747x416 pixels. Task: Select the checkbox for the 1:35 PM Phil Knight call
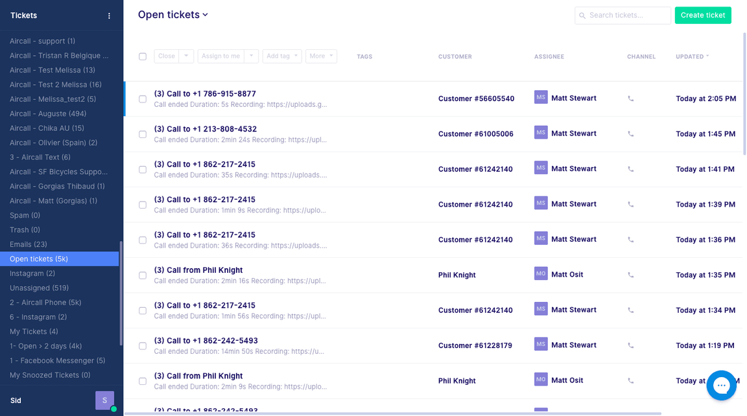[x=143, y=275]
